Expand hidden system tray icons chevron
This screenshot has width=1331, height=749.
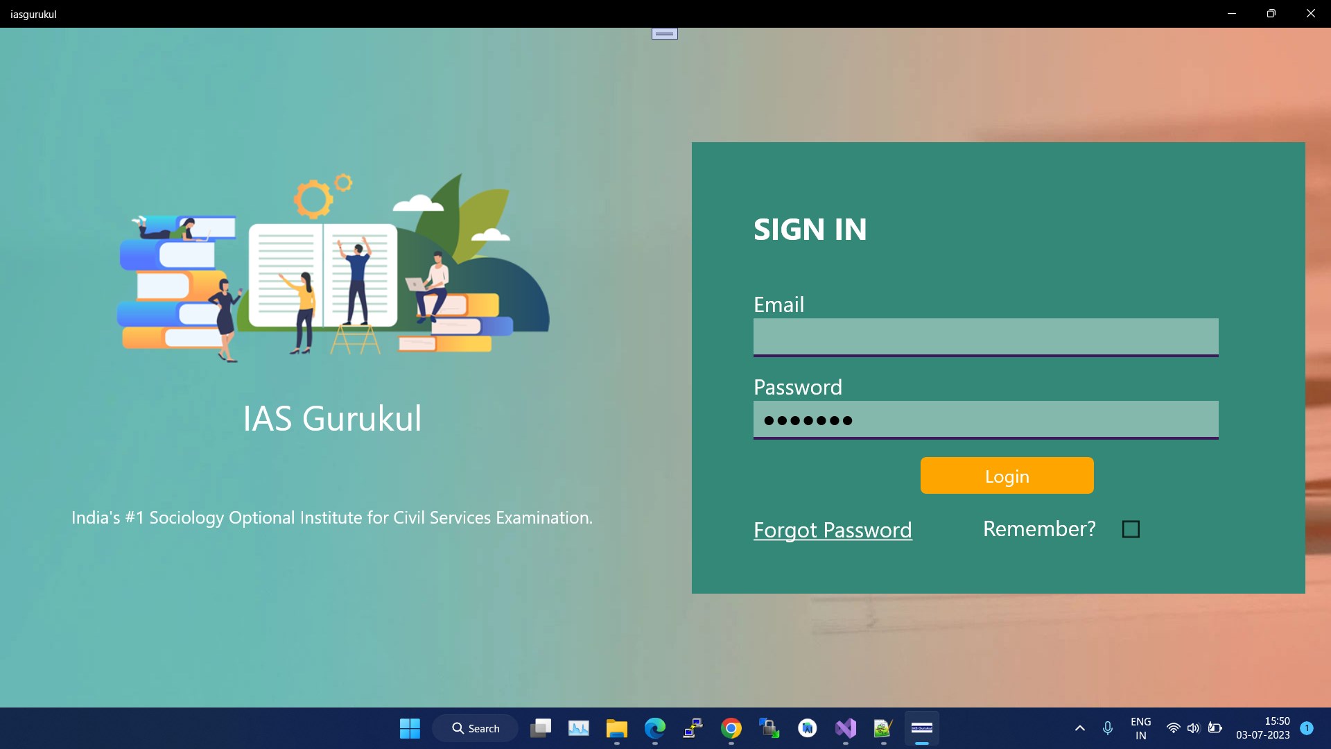(1079, 728)
